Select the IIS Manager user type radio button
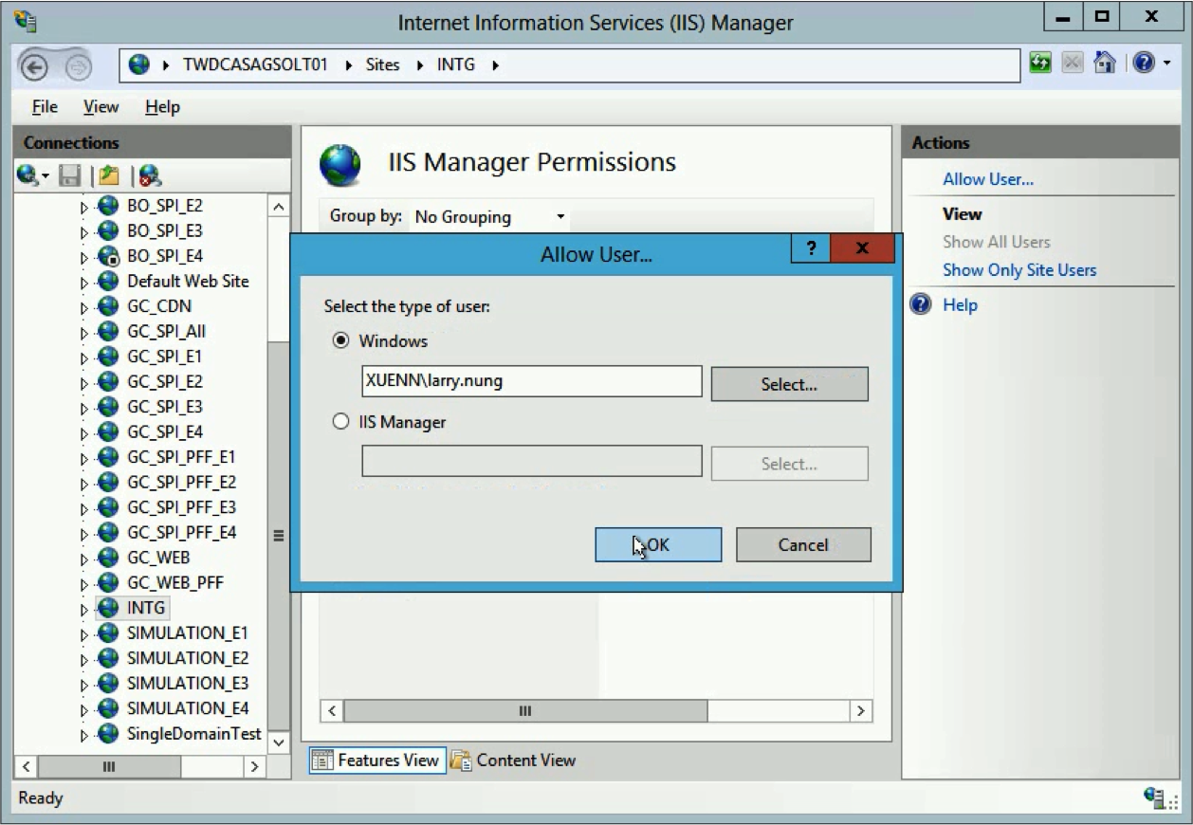The width and height of the screenshot is (1193, 825). click(x=341, y=422)
